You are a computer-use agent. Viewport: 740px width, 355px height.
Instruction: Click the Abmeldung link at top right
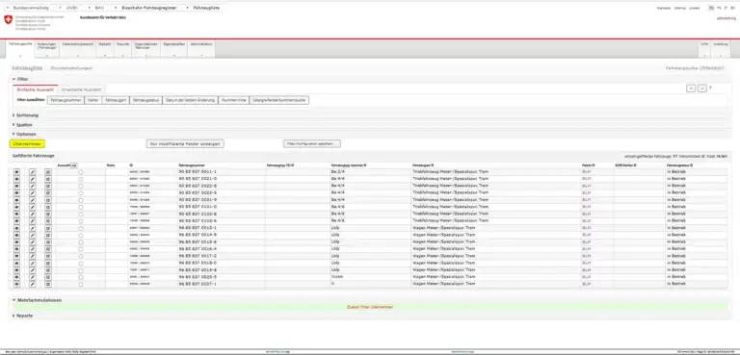[x=726, y=18]
